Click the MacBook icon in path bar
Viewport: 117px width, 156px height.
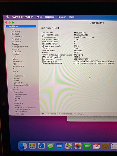tap(43, 114)
